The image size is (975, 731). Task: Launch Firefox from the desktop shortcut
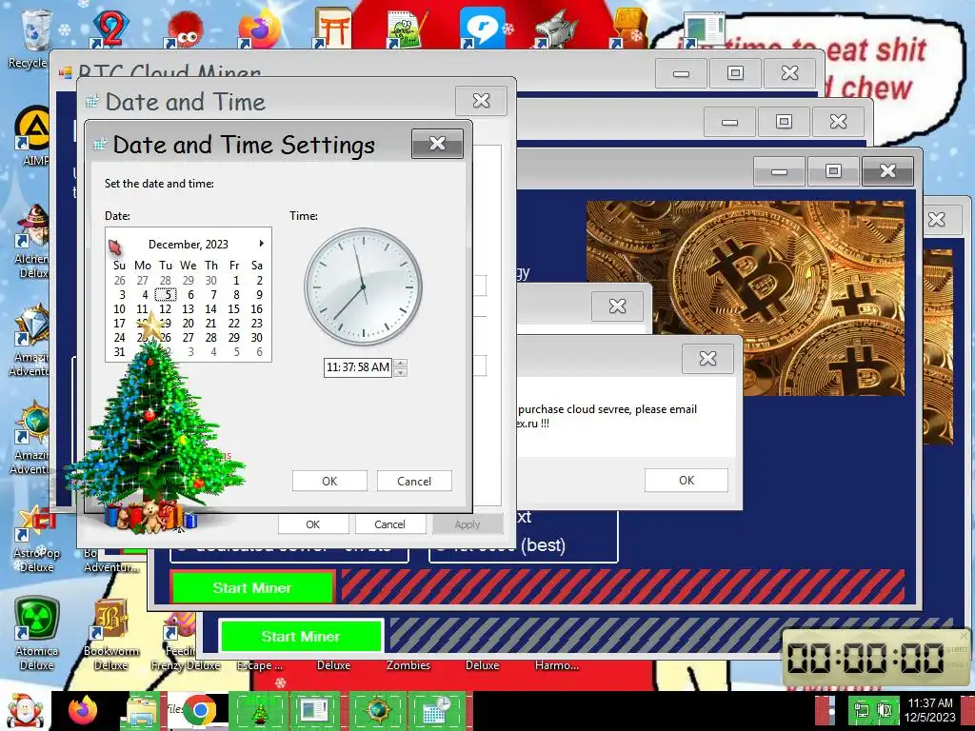pos(259,29)
